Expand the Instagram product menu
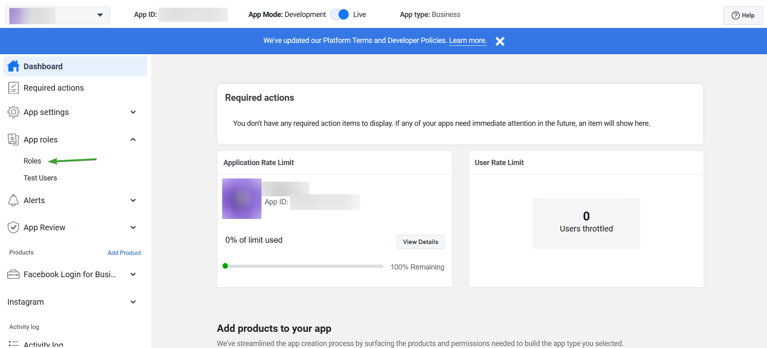The height and width of the screenshot is (348, 767). pos(133,302)
